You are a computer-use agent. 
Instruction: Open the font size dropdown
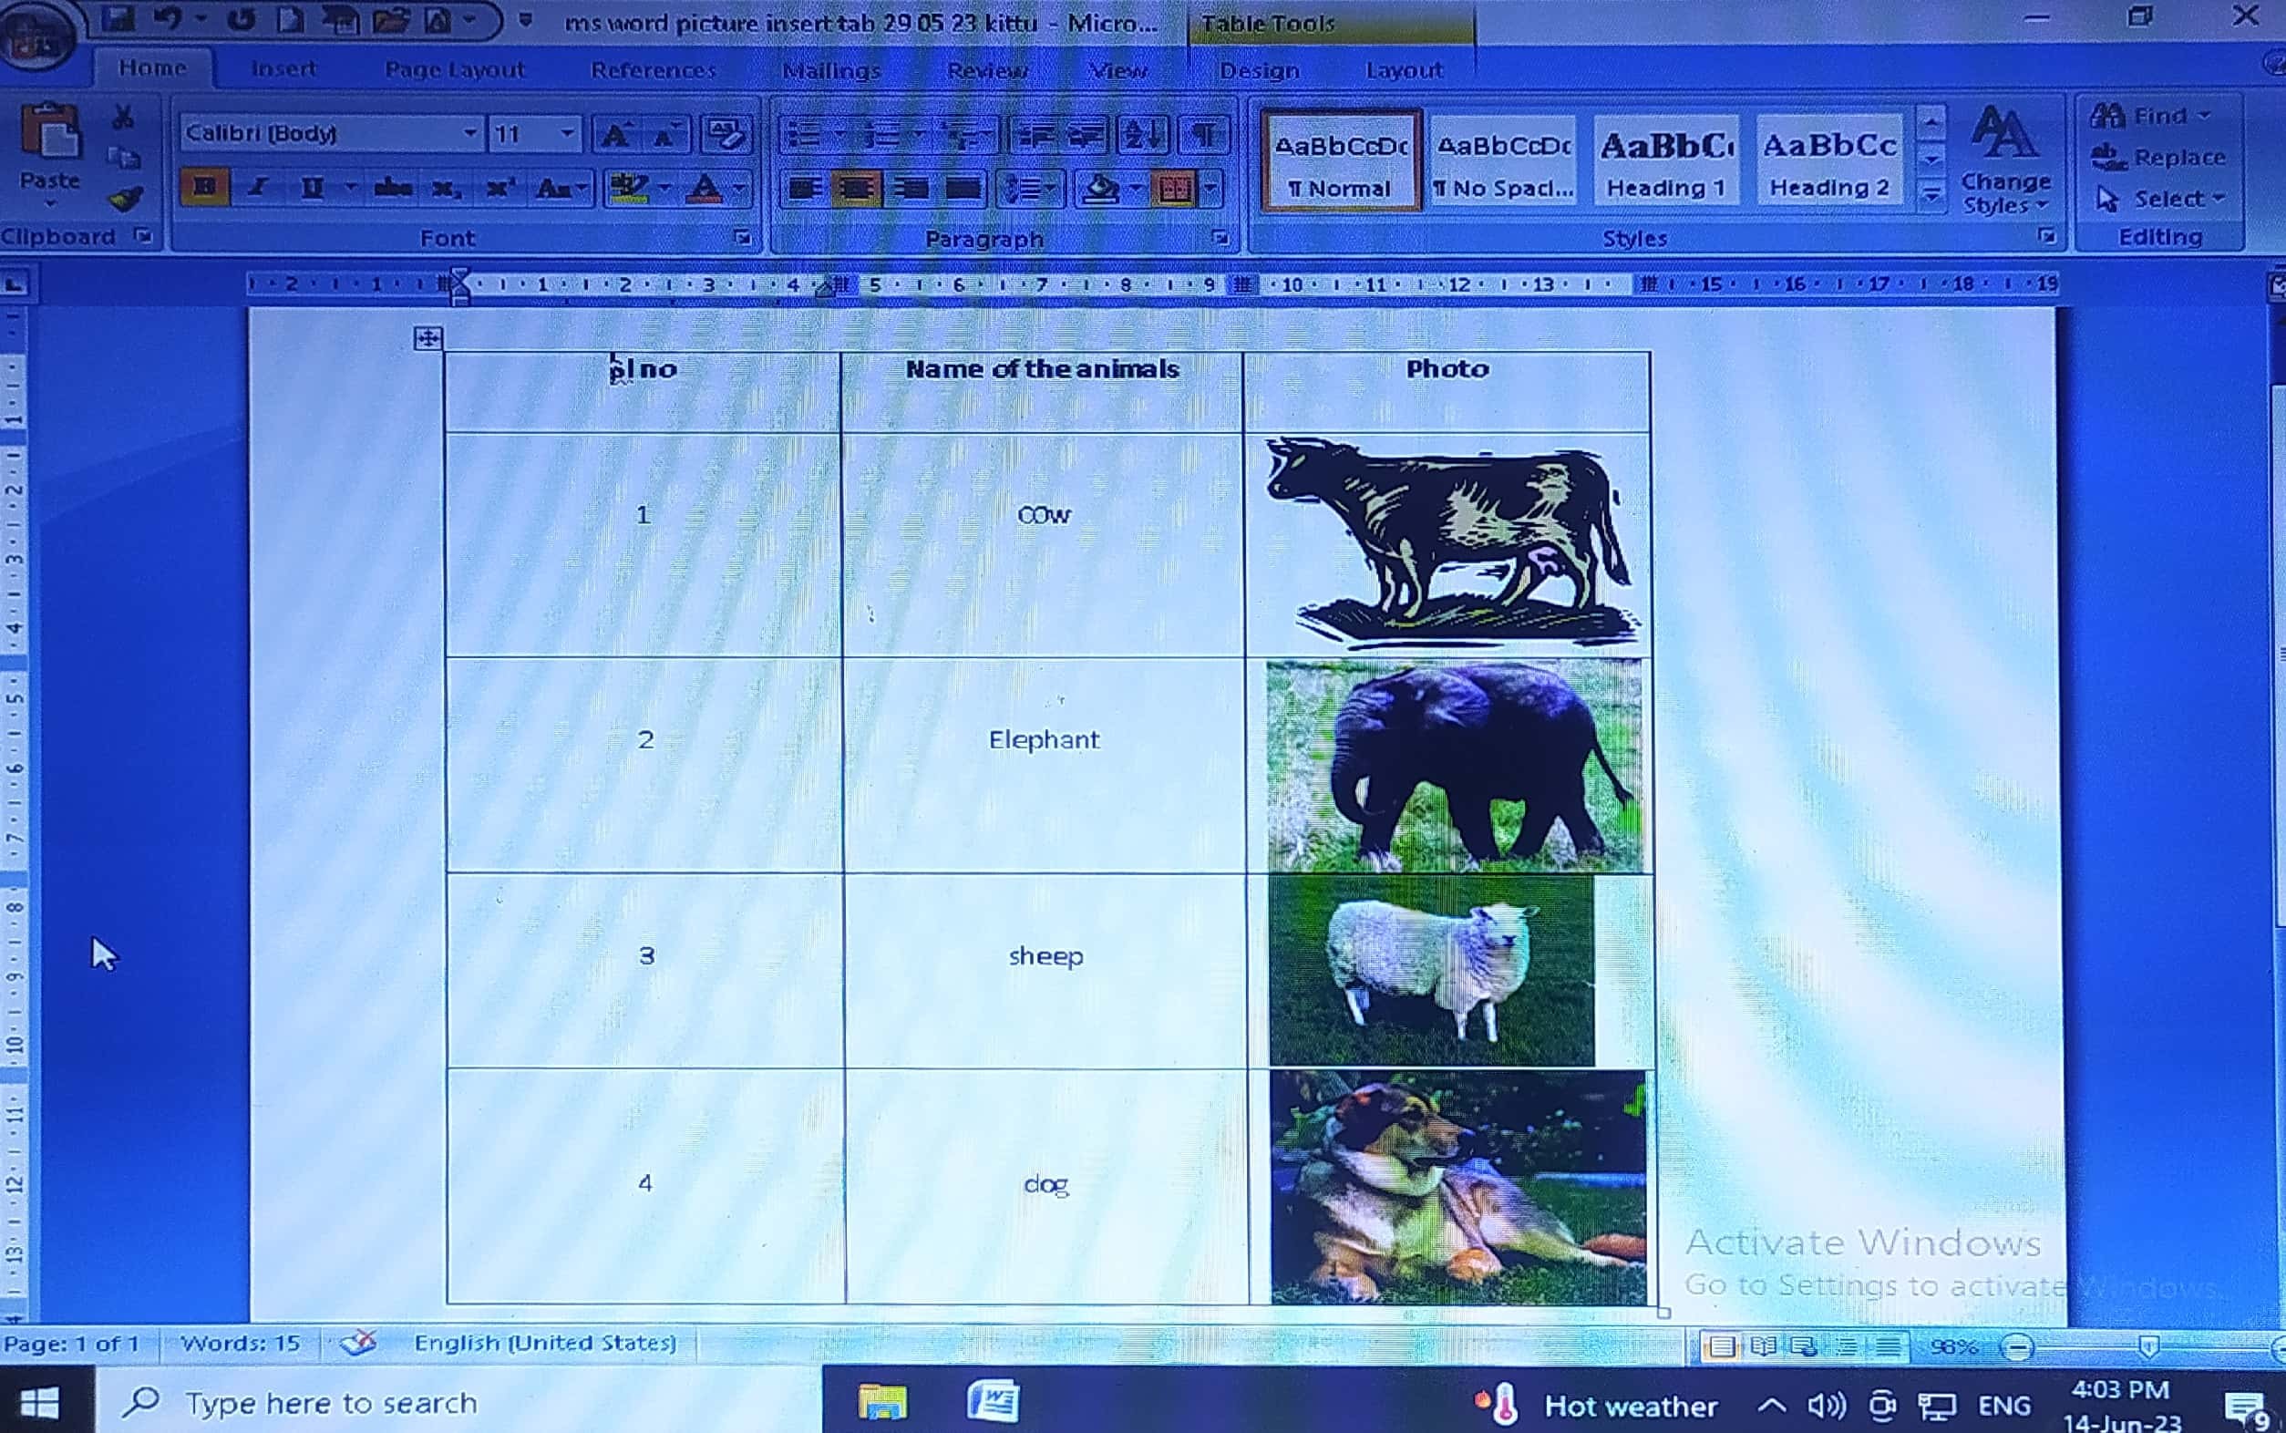pyautogui.click(x=568, y=133)
